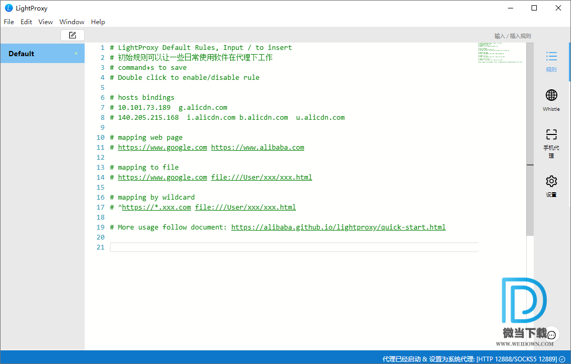Image resolution: width=571 pixels, height=364 pixels.
Task: Click the editor vertical scrollbar thumb
Action: tap(530, 140)
